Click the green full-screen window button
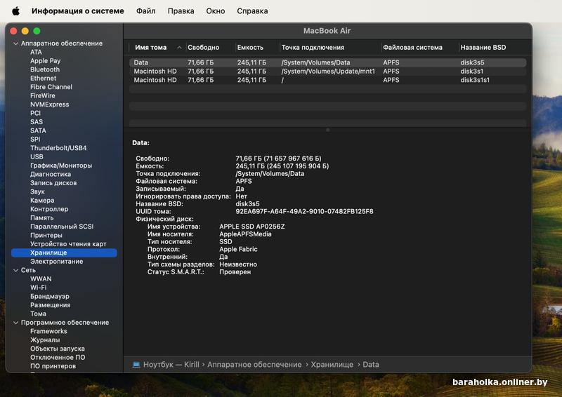Image resolution: width=562 pixels, height=397 pixels. click(x=37, y=31)
